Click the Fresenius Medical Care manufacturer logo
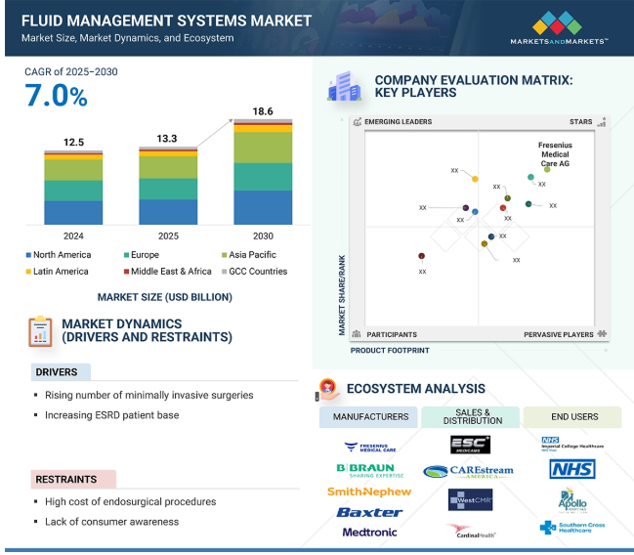The height and width of the screenshot is (555, 634). tap(370, 447)
